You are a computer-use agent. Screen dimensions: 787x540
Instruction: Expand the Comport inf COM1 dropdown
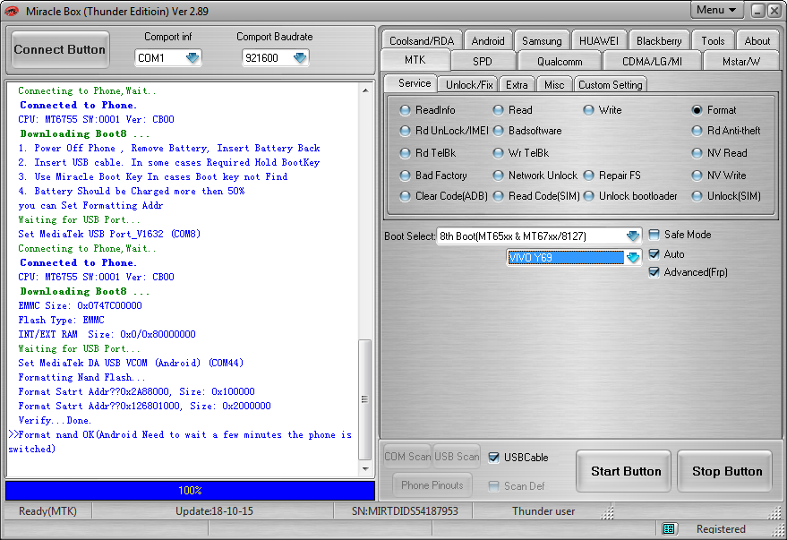point(192,58)
